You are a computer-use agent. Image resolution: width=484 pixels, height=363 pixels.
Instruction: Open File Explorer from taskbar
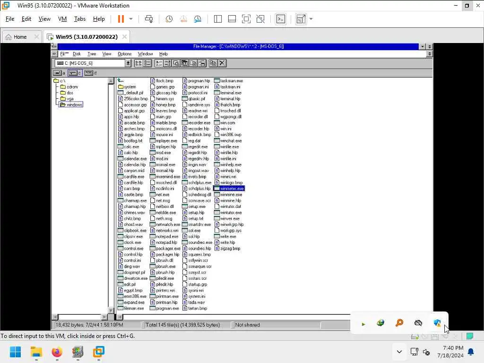point(36,352)
